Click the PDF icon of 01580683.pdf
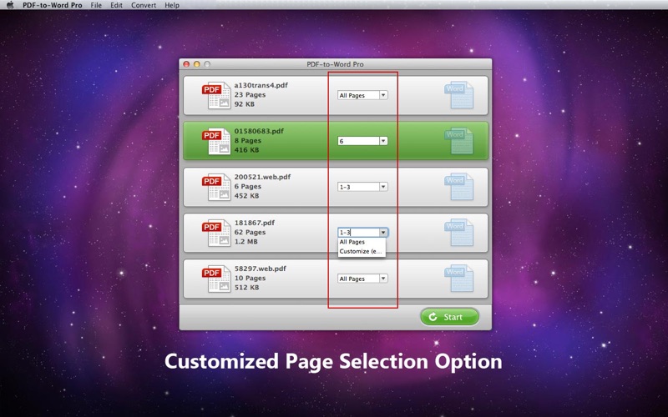The height and width of the screenshot is (417, 668). tap(216, 141)
